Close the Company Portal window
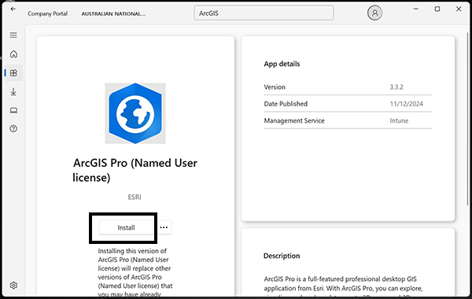 (x=459, y=9)
